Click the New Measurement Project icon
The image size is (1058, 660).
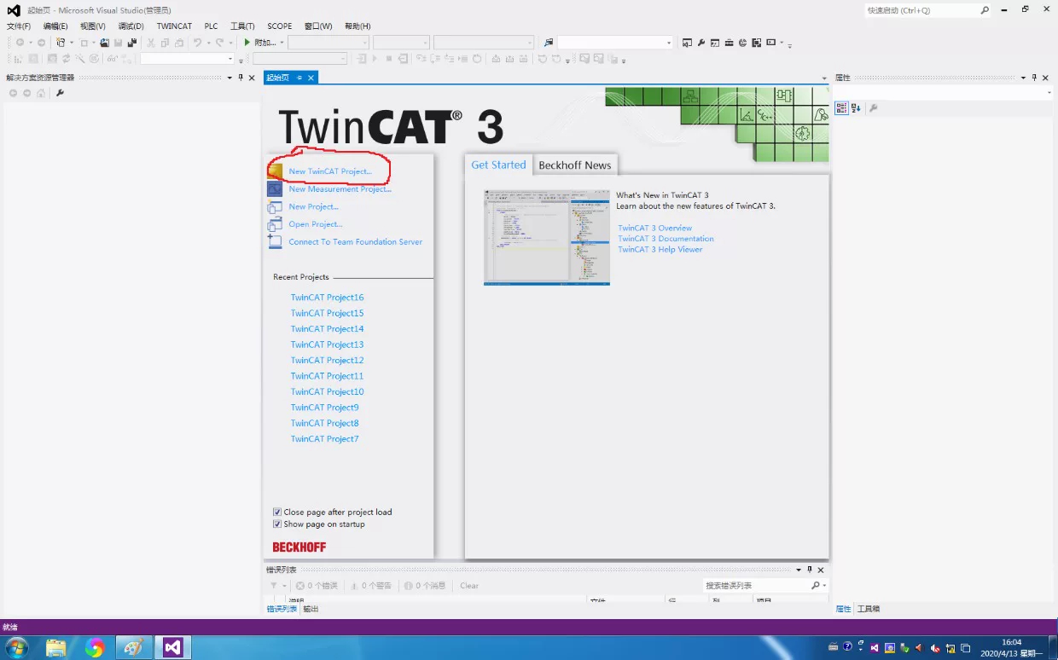[x=274, y=189]
